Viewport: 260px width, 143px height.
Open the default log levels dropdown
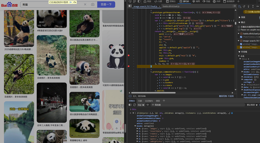pos(252,105)
